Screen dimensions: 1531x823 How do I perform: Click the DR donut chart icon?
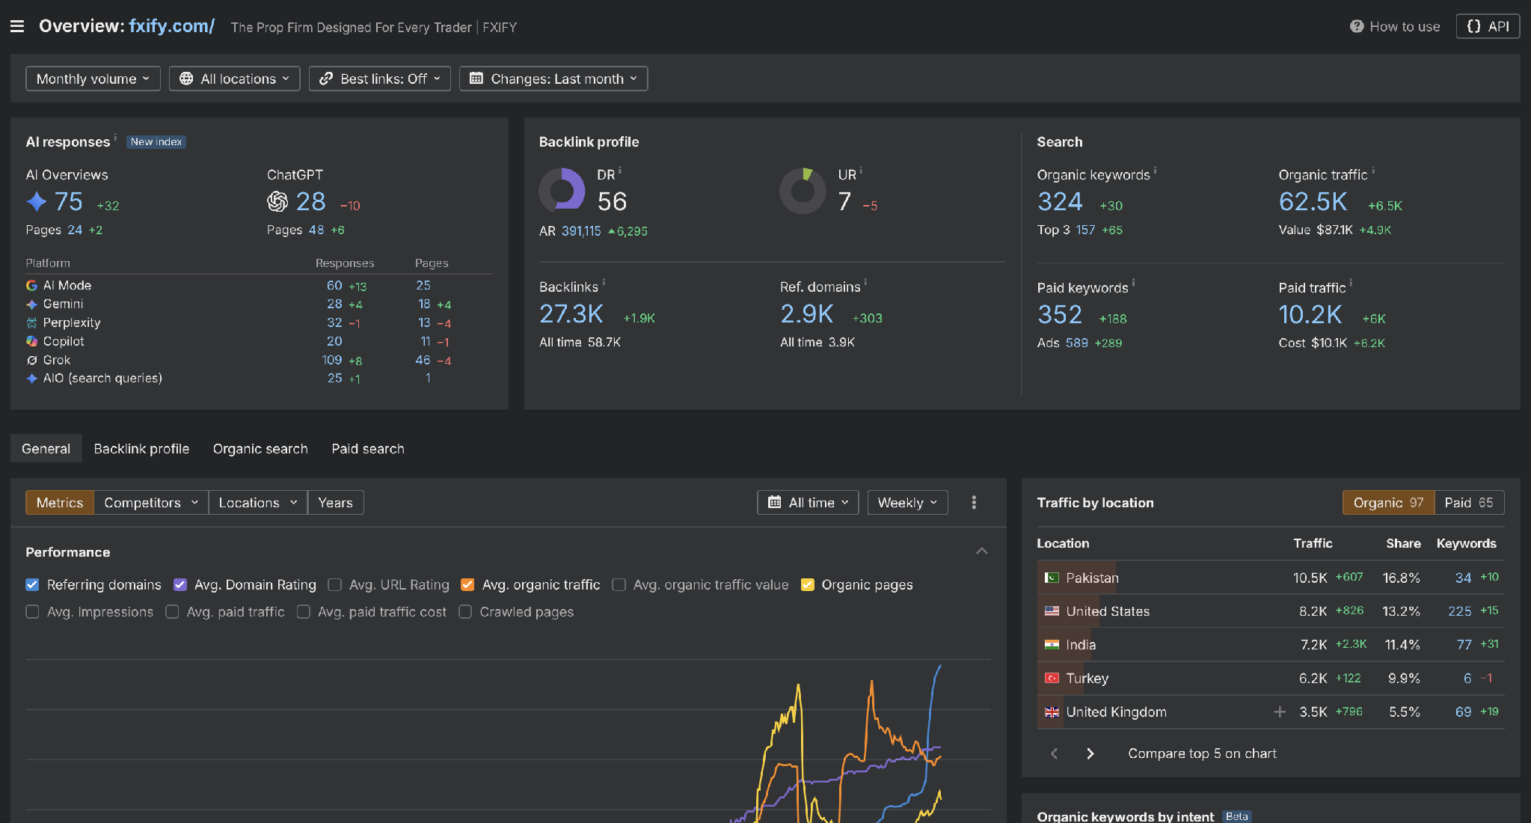pos(562,191)
